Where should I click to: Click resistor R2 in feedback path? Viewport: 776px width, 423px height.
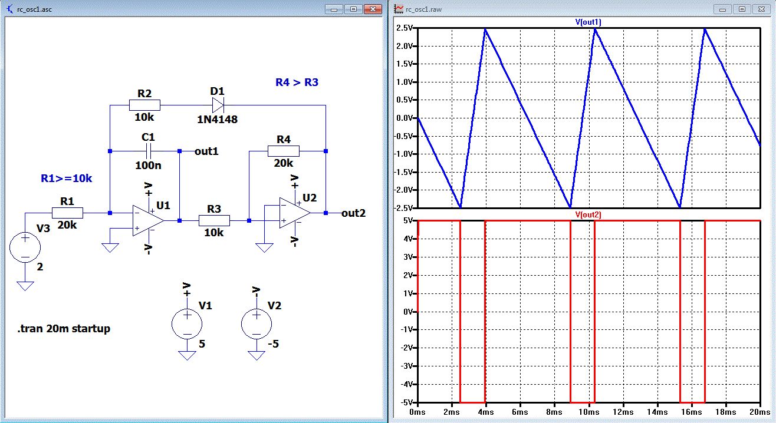[144, 105]
